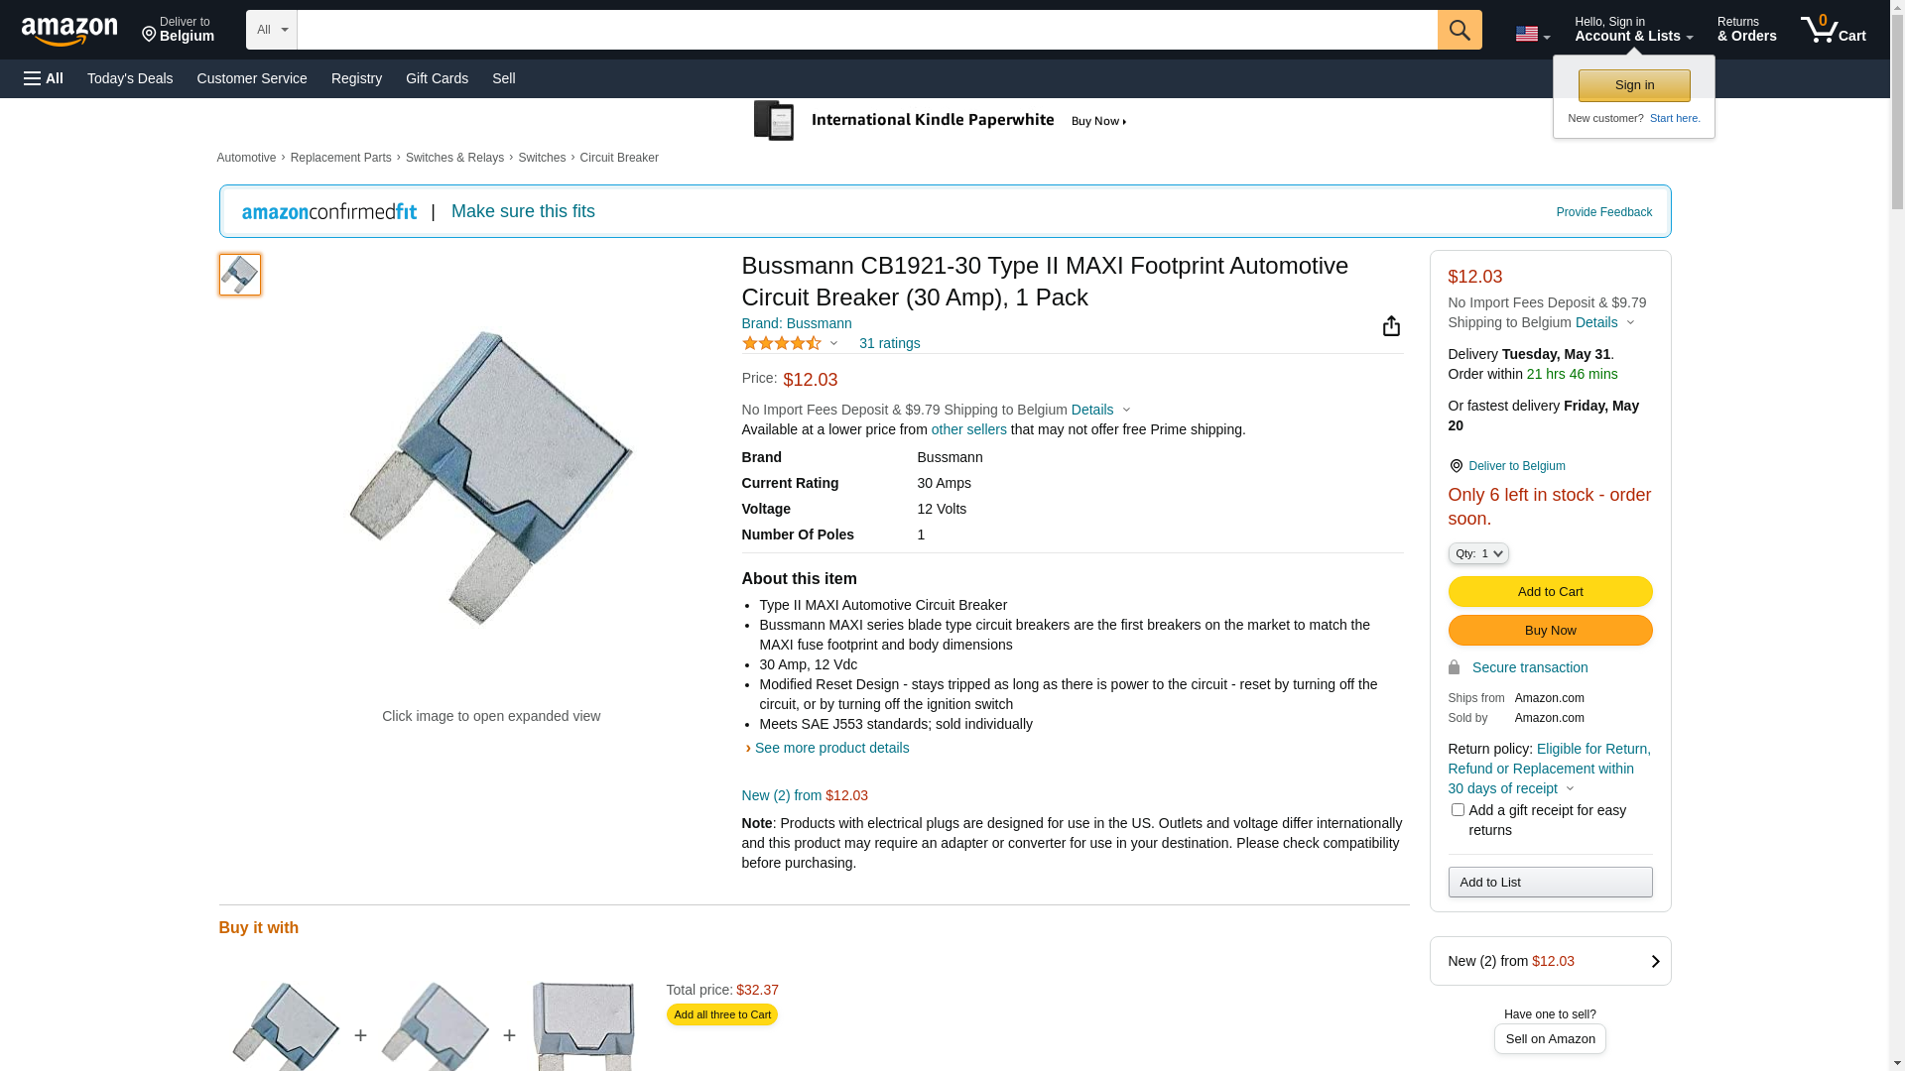Image resolution: width=1905 pixels, height=1071 pixels.
Task: Expand the New (2) from $12.03 panel
Action: pyautogui.click(x=1550, y=961)
